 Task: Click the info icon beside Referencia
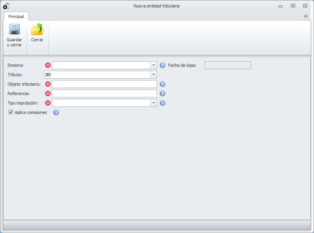point(162,94)
